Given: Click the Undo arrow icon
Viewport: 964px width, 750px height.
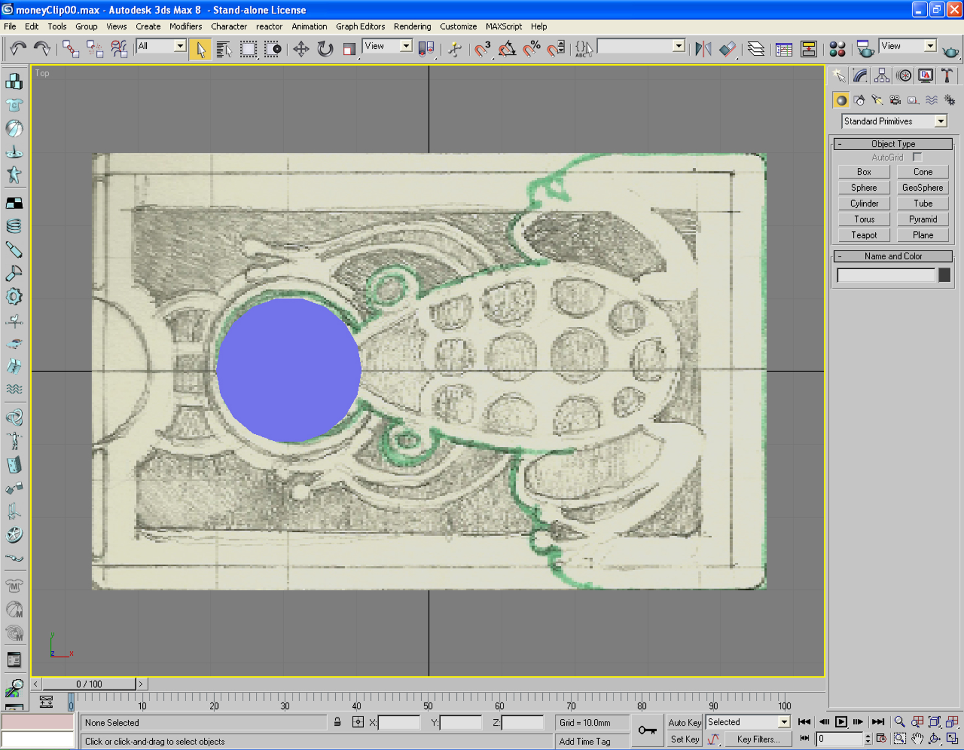Looking at the screenshot, I should pos(18,49).
